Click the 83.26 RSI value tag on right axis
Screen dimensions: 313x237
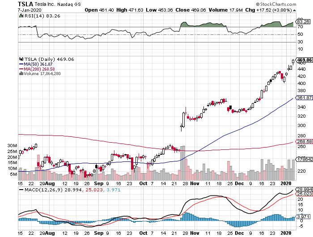[304, 21]
